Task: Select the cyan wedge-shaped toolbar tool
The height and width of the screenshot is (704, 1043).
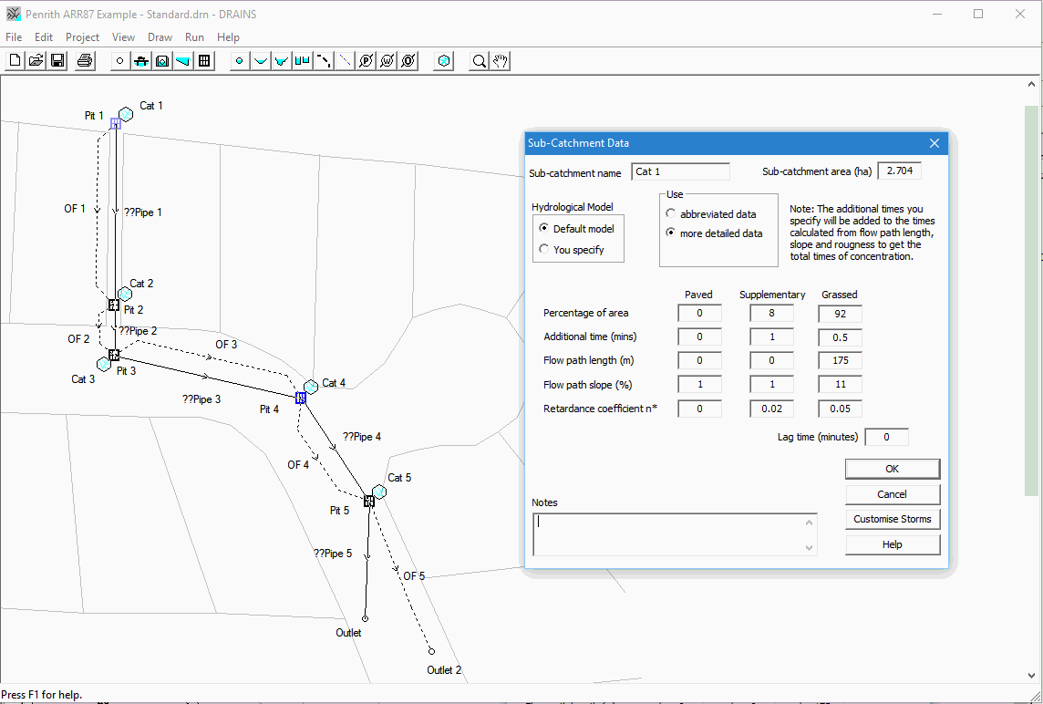Action: 183,61
